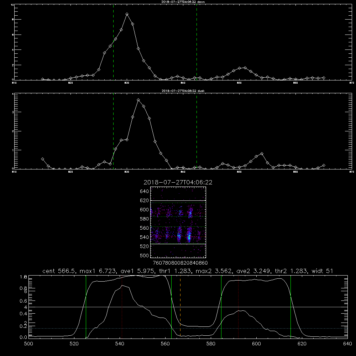Click the red dotted line near 541 in bottom plot
This screenshot has width=356, height=356.
tap(122, 307)
